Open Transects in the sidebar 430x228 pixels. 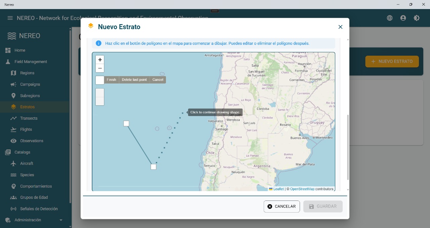pos(29,118)
